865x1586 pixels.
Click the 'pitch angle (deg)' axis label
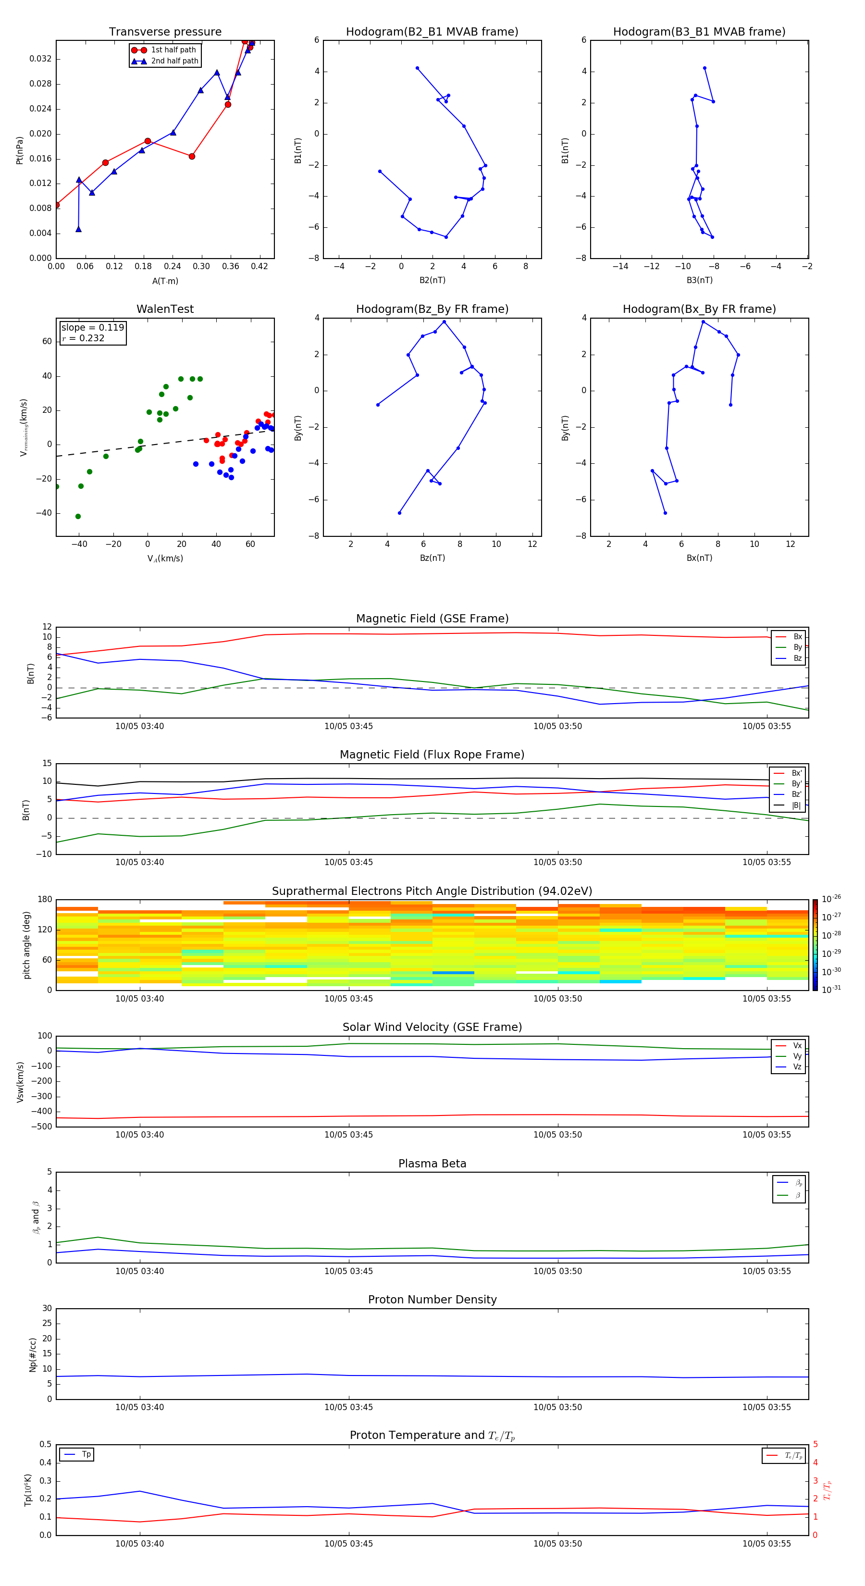coord(26,945)
